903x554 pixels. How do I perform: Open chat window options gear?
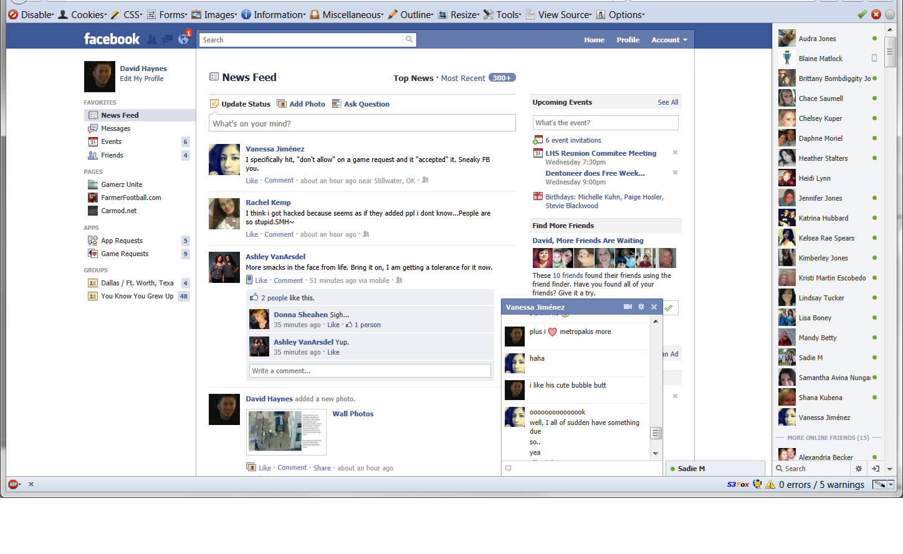(x=641, y=307)
